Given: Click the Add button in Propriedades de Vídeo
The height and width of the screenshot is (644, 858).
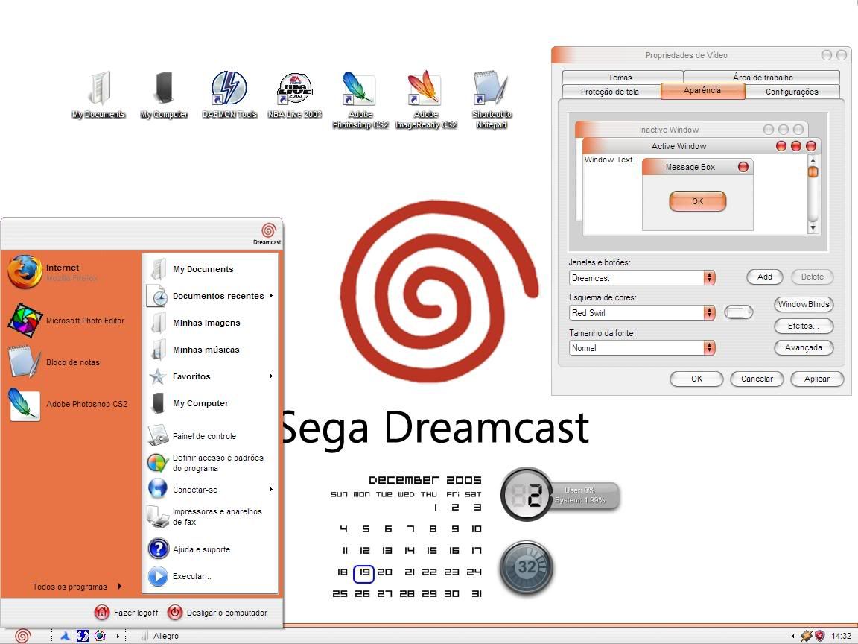Looking at the screenshot, I should 765,277.
